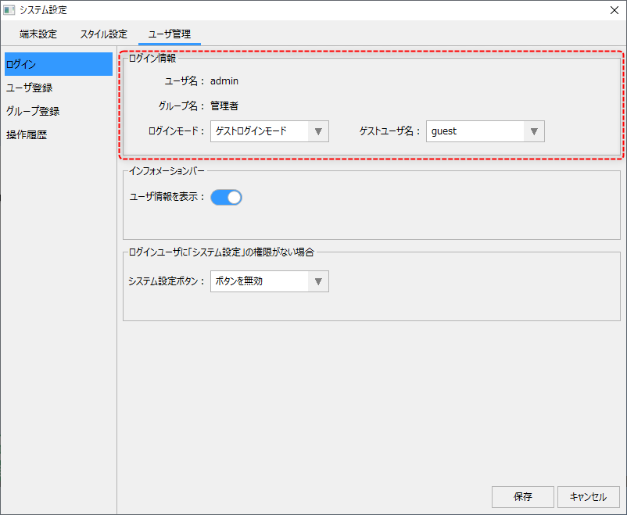Expand the システム設定ボタン dropdown
This screenshot has height=515, width=627.
(260, 281)
